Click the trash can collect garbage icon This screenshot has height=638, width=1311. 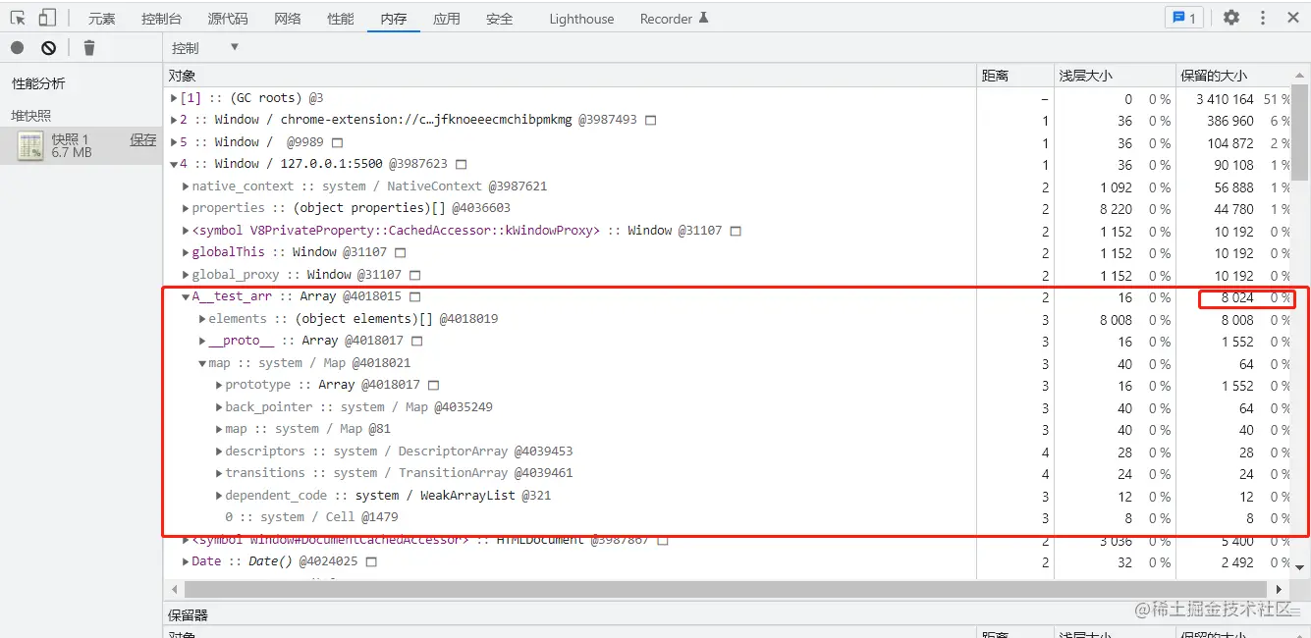89,47
